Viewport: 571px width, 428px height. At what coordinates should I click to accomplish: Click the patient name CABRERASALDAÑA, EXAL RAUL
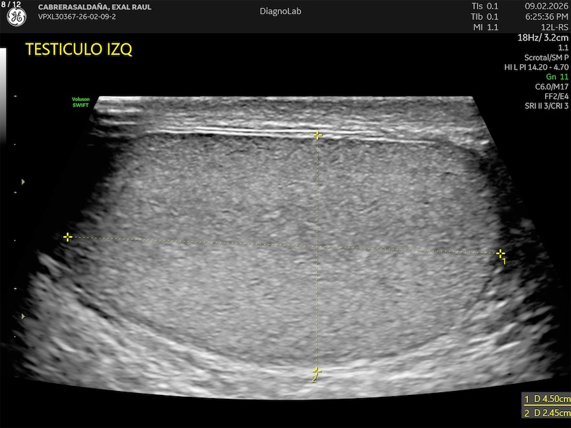[x=95, y=7]
